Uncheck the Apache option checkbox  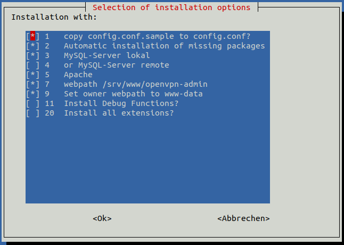(x=32, y=75)
